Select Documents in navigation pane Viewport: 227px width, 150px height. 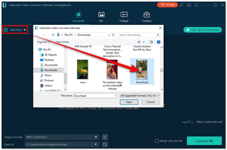[49, 65]
